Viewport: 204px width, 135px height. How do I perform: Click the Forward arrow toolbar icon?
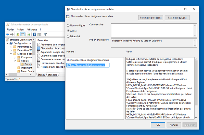click(12, 34)
